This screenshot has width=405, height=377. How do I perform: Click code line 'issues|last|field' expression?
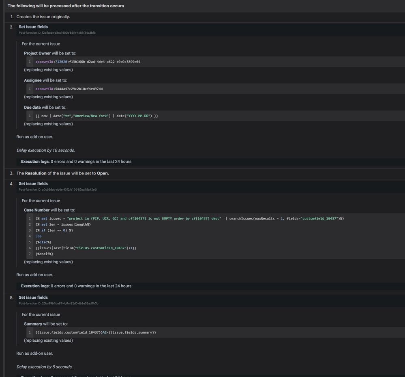tap(86, 248)
